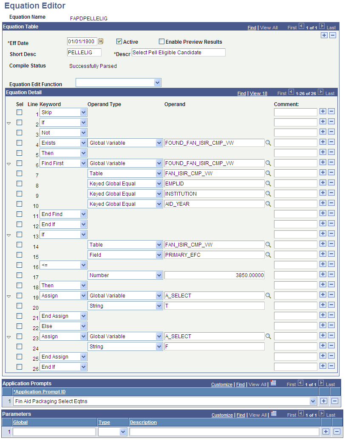This screenshot has width=345, height=440.
Task: Uncheck the Active checkbox
Action: [x=119, y=42]
